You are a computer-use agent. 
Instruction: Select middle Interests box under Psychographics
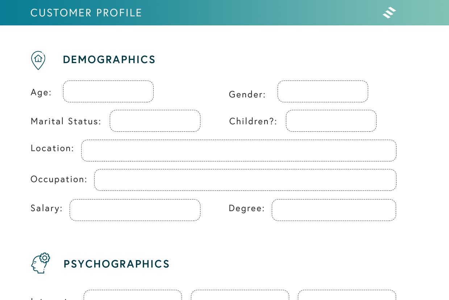(240, 295)
